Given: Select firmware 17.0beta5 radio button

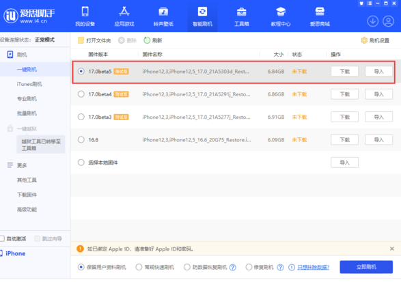Looking at the screenshot, I should coord(81,71).
